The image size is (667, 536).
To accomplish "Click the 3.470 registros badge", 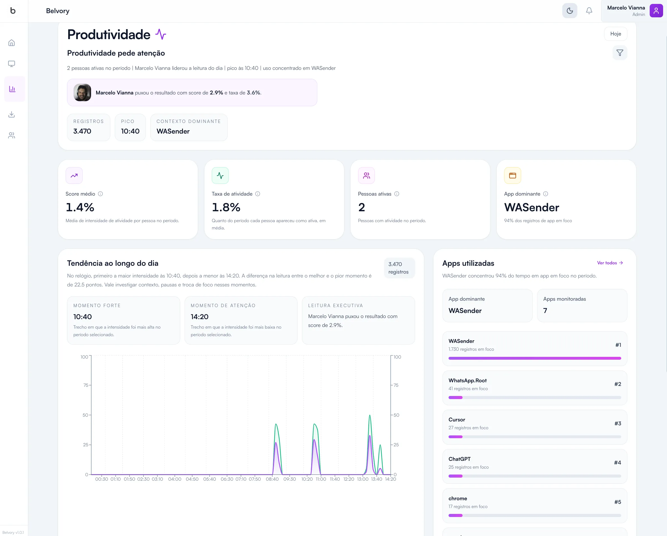I will coord(399,268).
